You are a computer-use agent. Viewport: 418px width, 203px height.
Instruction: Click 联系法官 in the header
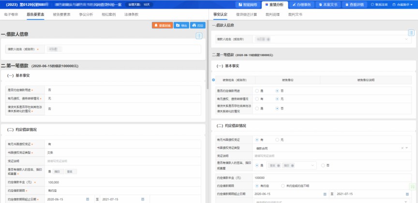[379, 4]
